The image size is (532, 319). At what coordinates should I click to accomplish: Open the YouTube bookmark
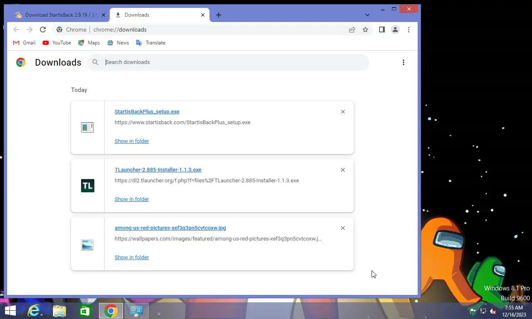[57, 43]
